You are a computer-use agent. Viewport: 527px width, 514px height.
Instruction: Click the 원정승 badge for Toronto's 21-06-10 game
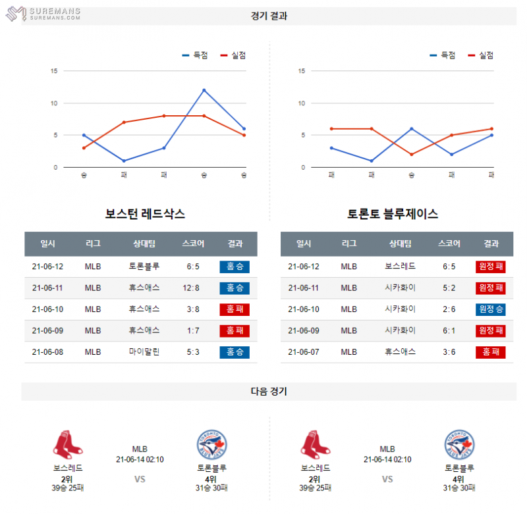click(491, 309)
